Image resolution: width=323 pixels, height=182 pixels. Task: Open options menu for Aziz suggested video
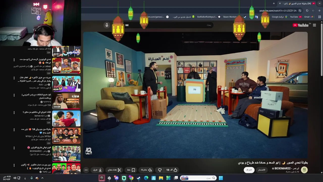coord(14,78)
